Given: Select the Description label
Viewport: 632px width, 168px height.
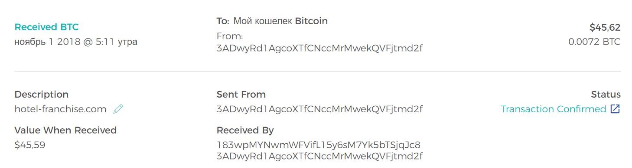Looking at the screenshot, I should coord(41,95).
